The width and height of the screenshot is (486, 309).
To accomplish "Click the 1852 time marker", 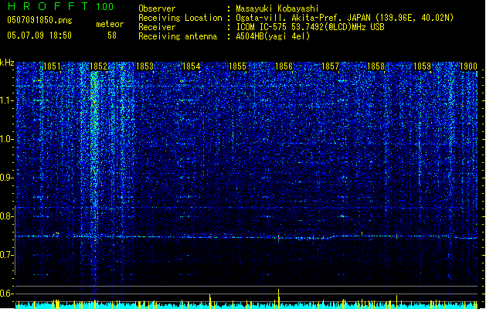I will pyautogui.click(x=98, y=66).
